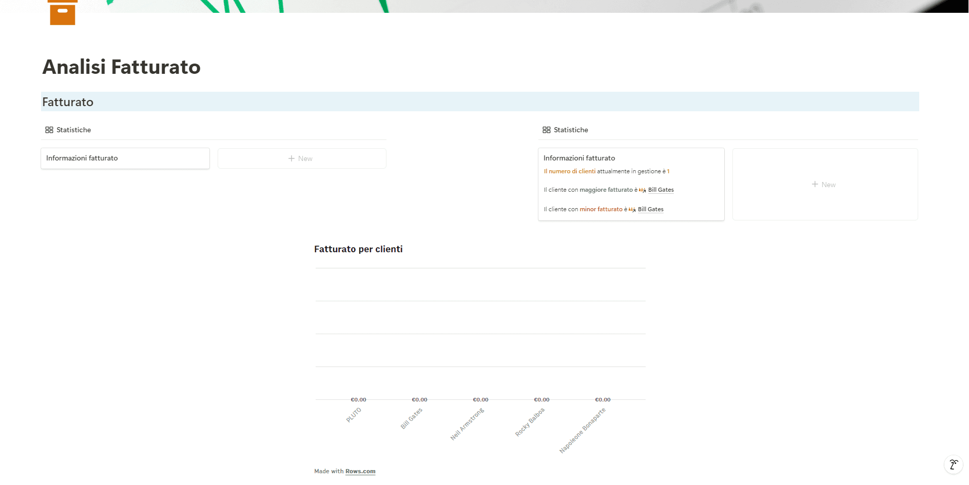Click the plus icon in the right New card

tap(815, 184)
